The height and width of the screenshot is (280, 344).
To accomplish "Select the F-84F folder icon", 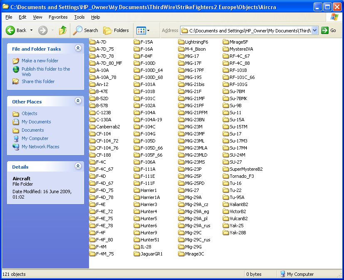I will point(137,56).
